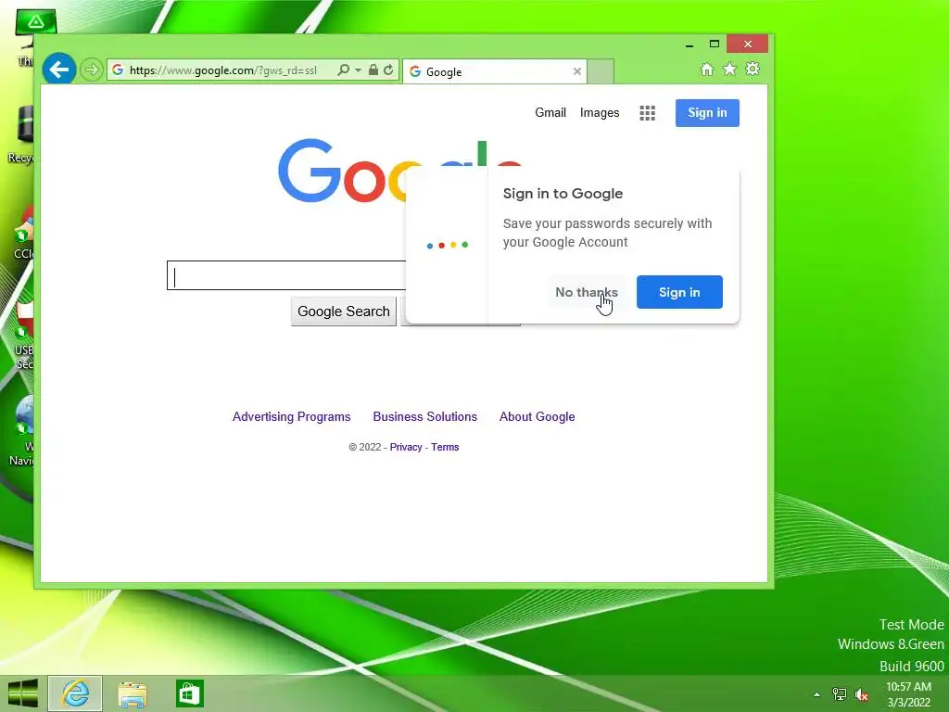Screen dimensions: 949x712
Task: Click Sign in inside the popup
Action: [679, 292]
